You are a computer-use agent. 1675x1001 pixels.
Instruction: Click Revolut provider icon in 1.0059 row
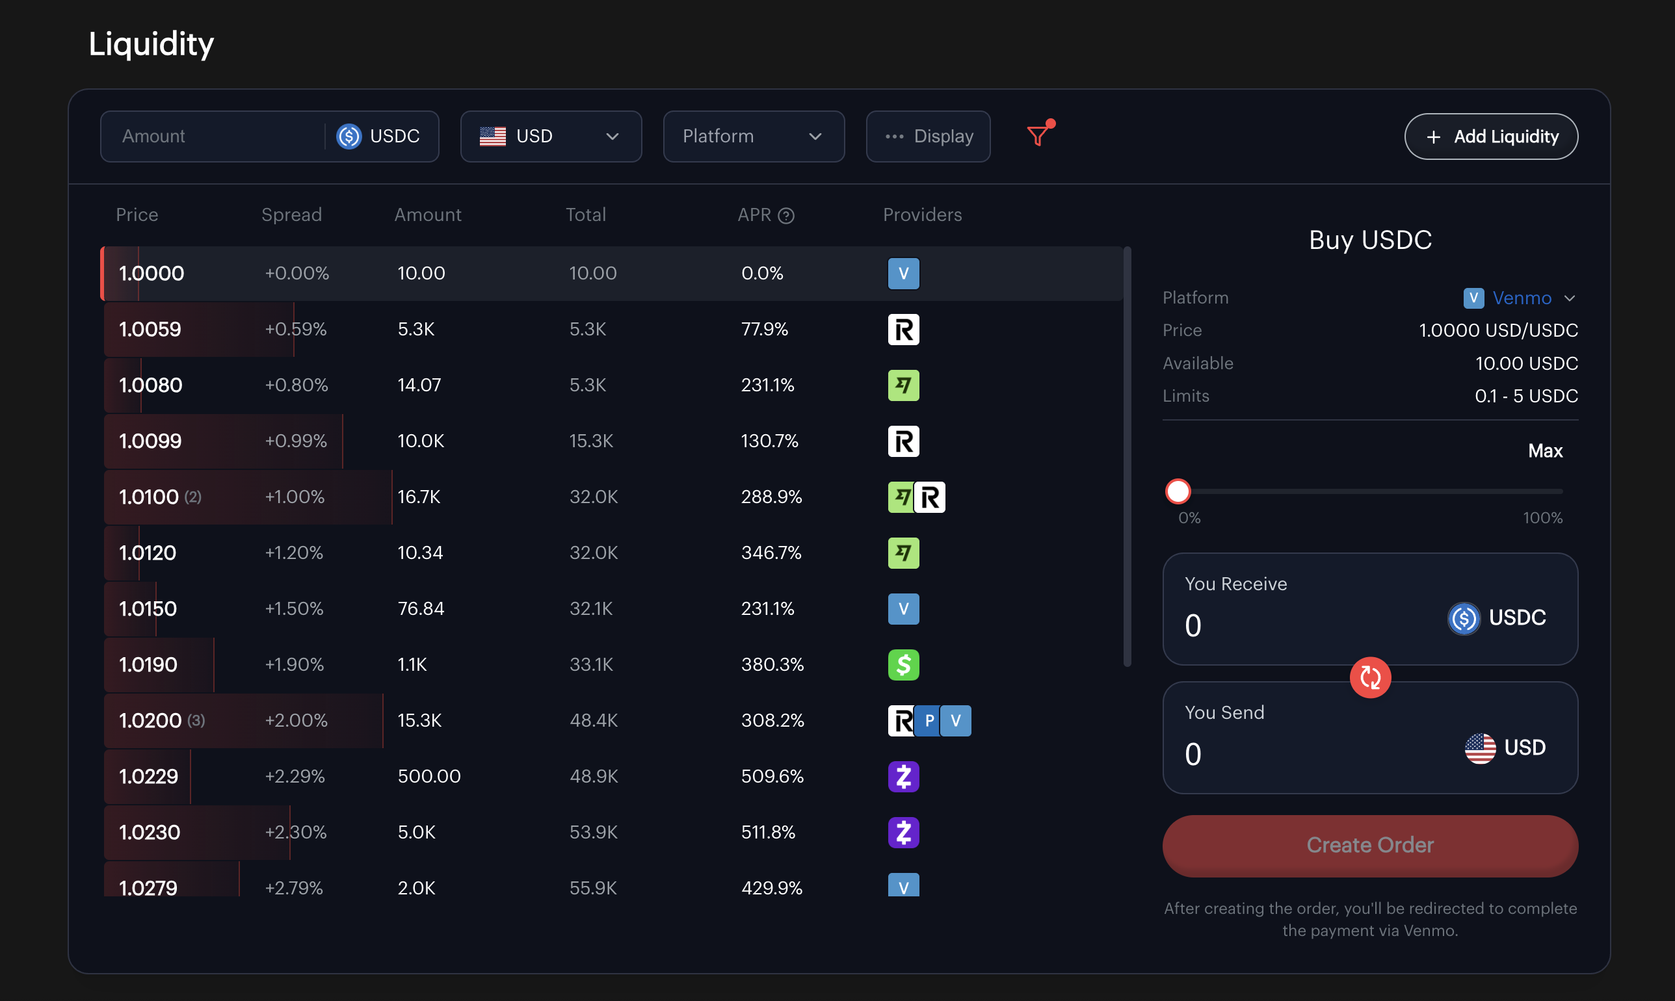pos(903,330)
